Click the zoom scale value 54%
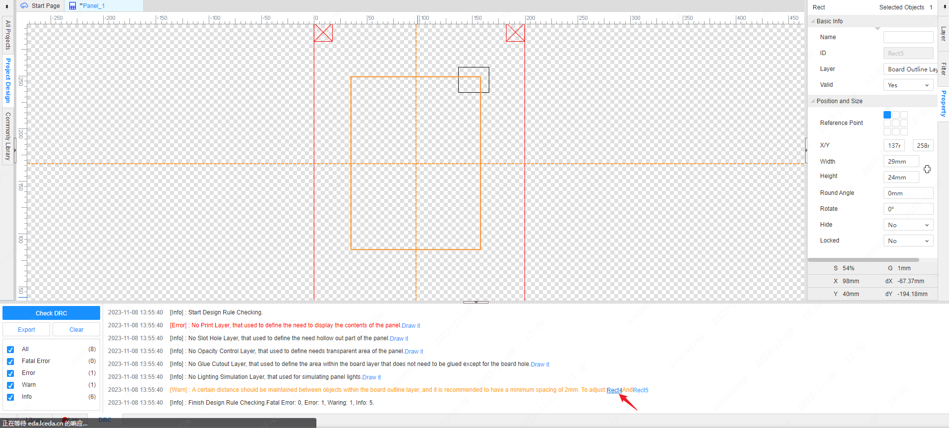Screen dimensions: 949x428 point(848,268)
